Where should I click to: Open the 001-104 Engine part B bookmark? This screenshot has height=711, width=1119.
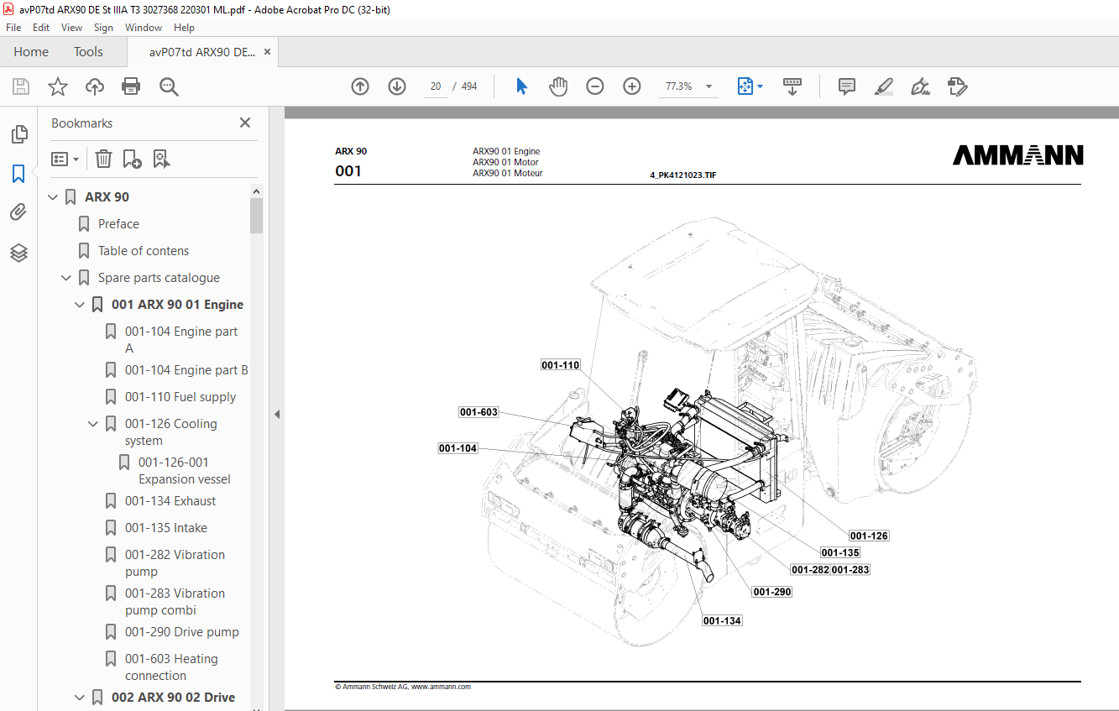(186, 370)
